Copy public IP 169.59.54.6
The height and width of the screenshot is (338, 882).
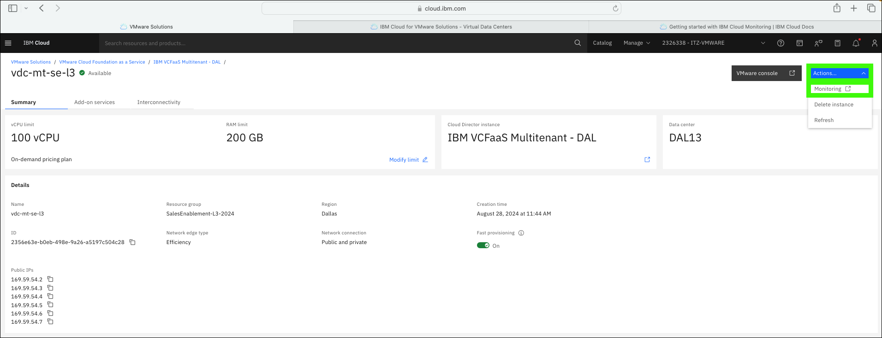point(50,313)
